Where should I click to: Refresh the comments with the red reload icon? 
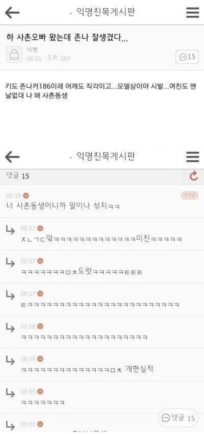coord(194,176)
